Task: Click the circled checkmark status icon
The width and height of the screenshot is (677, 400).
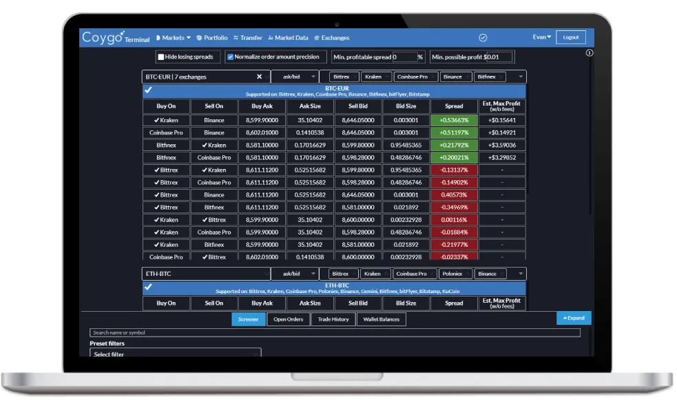Action: [x=483, y=38]
